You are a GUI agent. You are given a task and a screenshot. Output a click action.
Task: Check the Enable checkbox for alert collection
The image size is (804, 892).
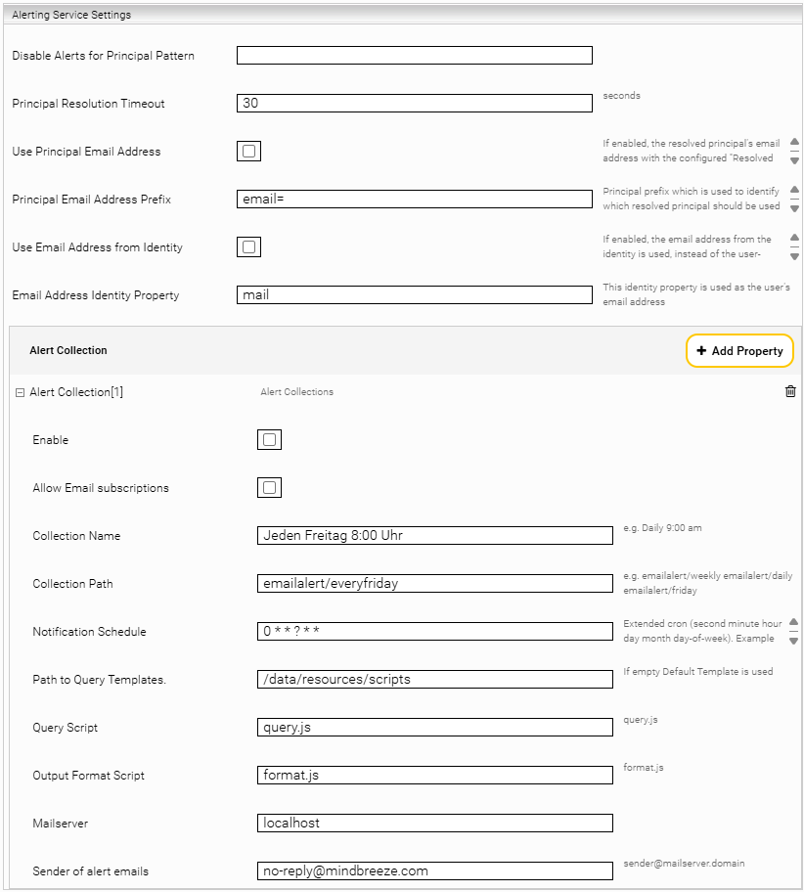click(269, 440)
